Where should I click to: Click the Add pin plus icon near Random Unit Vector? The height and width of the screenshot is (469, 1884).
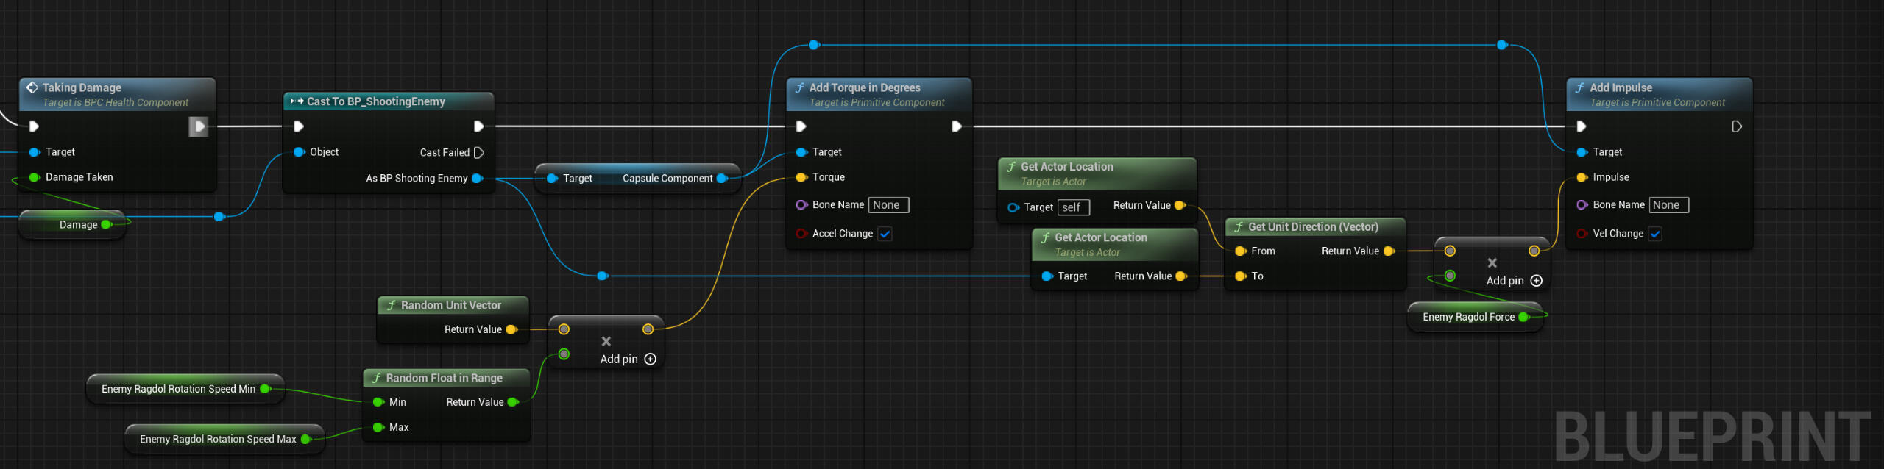(650, 359)
